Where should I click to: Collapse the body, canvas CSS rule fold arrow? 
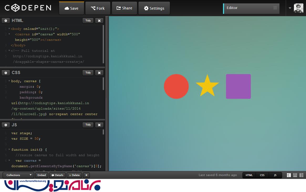[x=9, y=81]
